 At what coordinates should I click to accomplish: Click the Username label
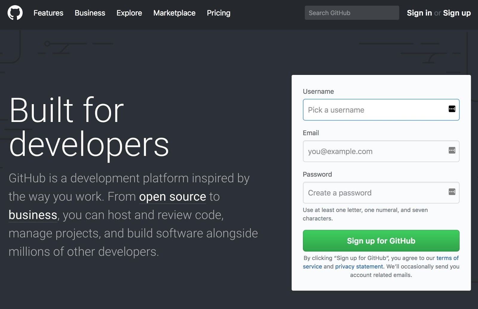tap(318, 92)
